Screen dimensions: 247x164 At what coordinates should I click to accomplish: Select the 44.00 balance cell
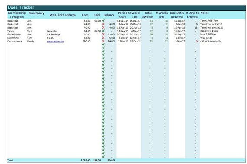point(112,24)
